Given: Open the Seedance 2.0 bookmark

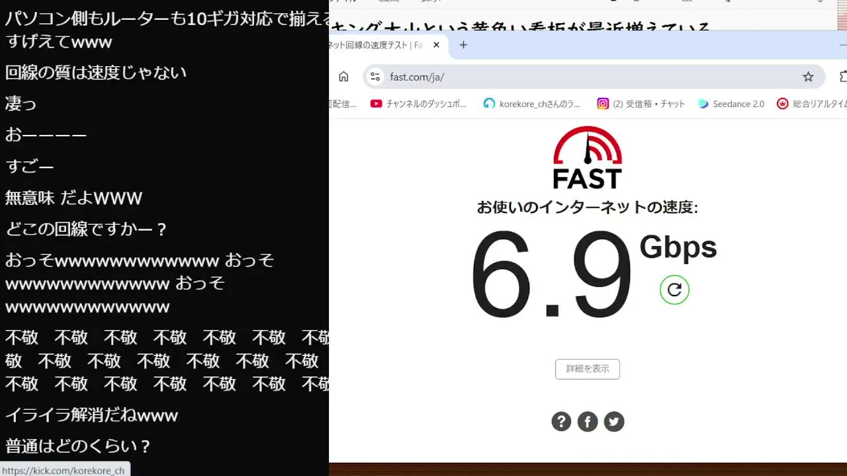Looking at the screenshot, I should (x=731, y=104).
